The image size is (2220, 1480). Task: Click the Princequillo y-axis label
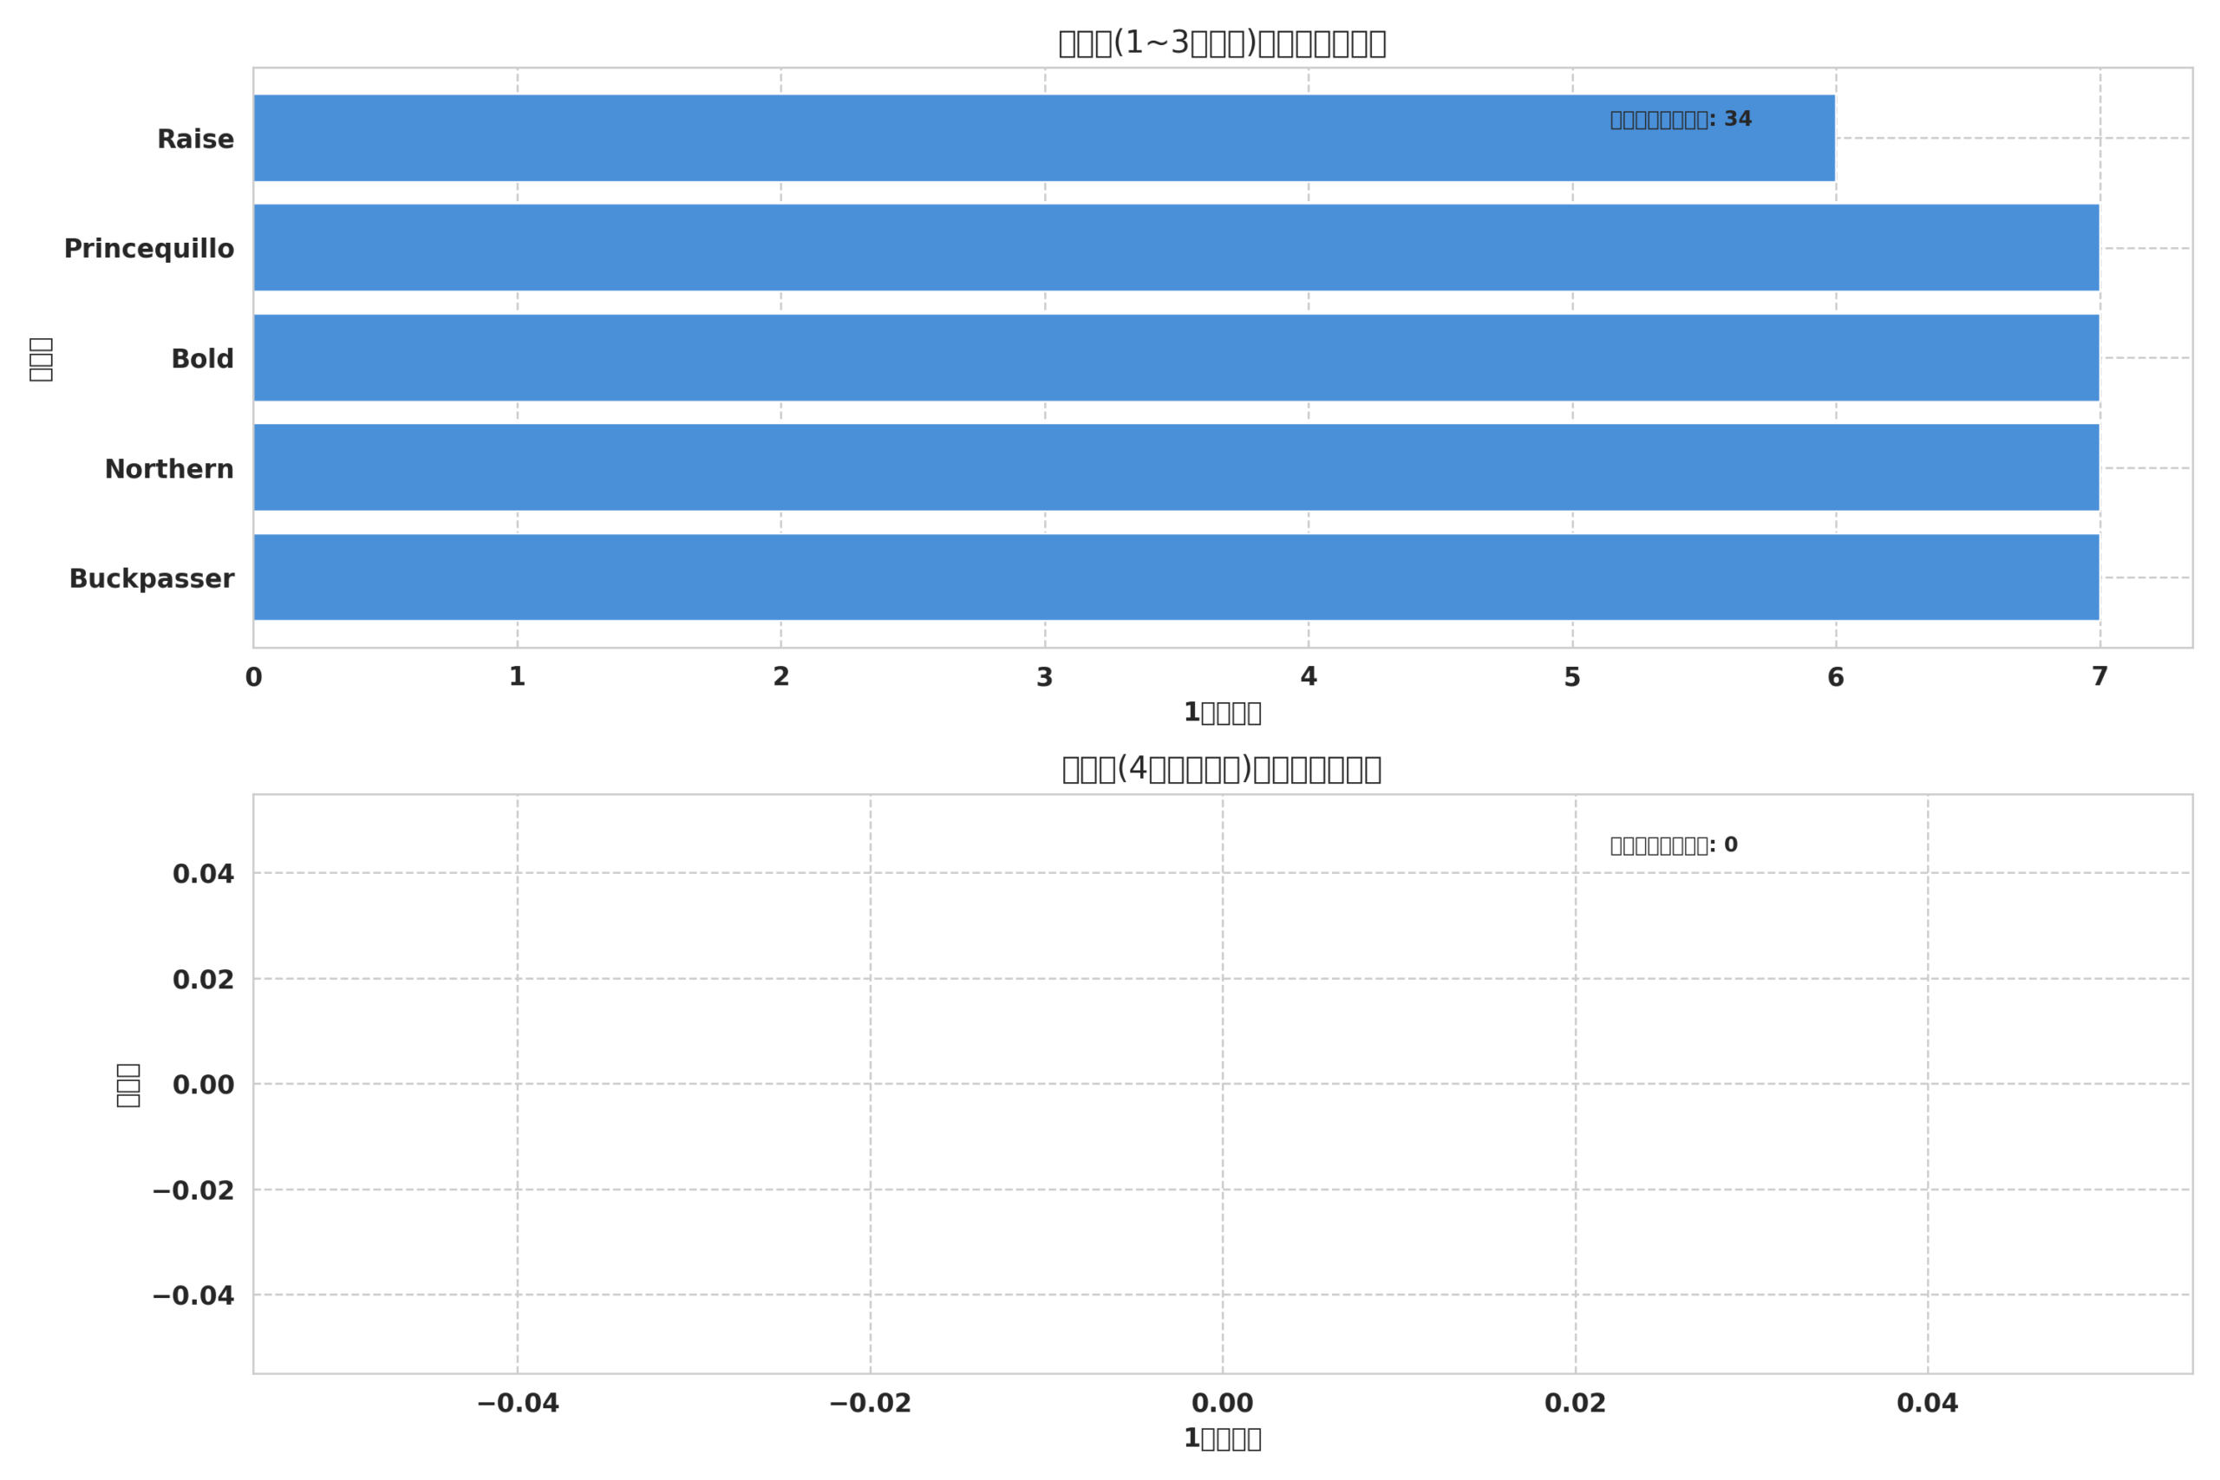point(148,249)
